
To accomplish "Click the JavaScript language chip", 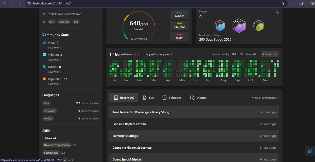I will 50,111.
